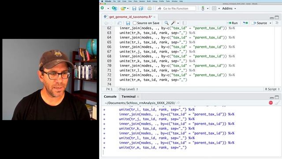Viewport: 282px width, 159px height.
Task: Click the show in new window icon
Action: (119, 23)
